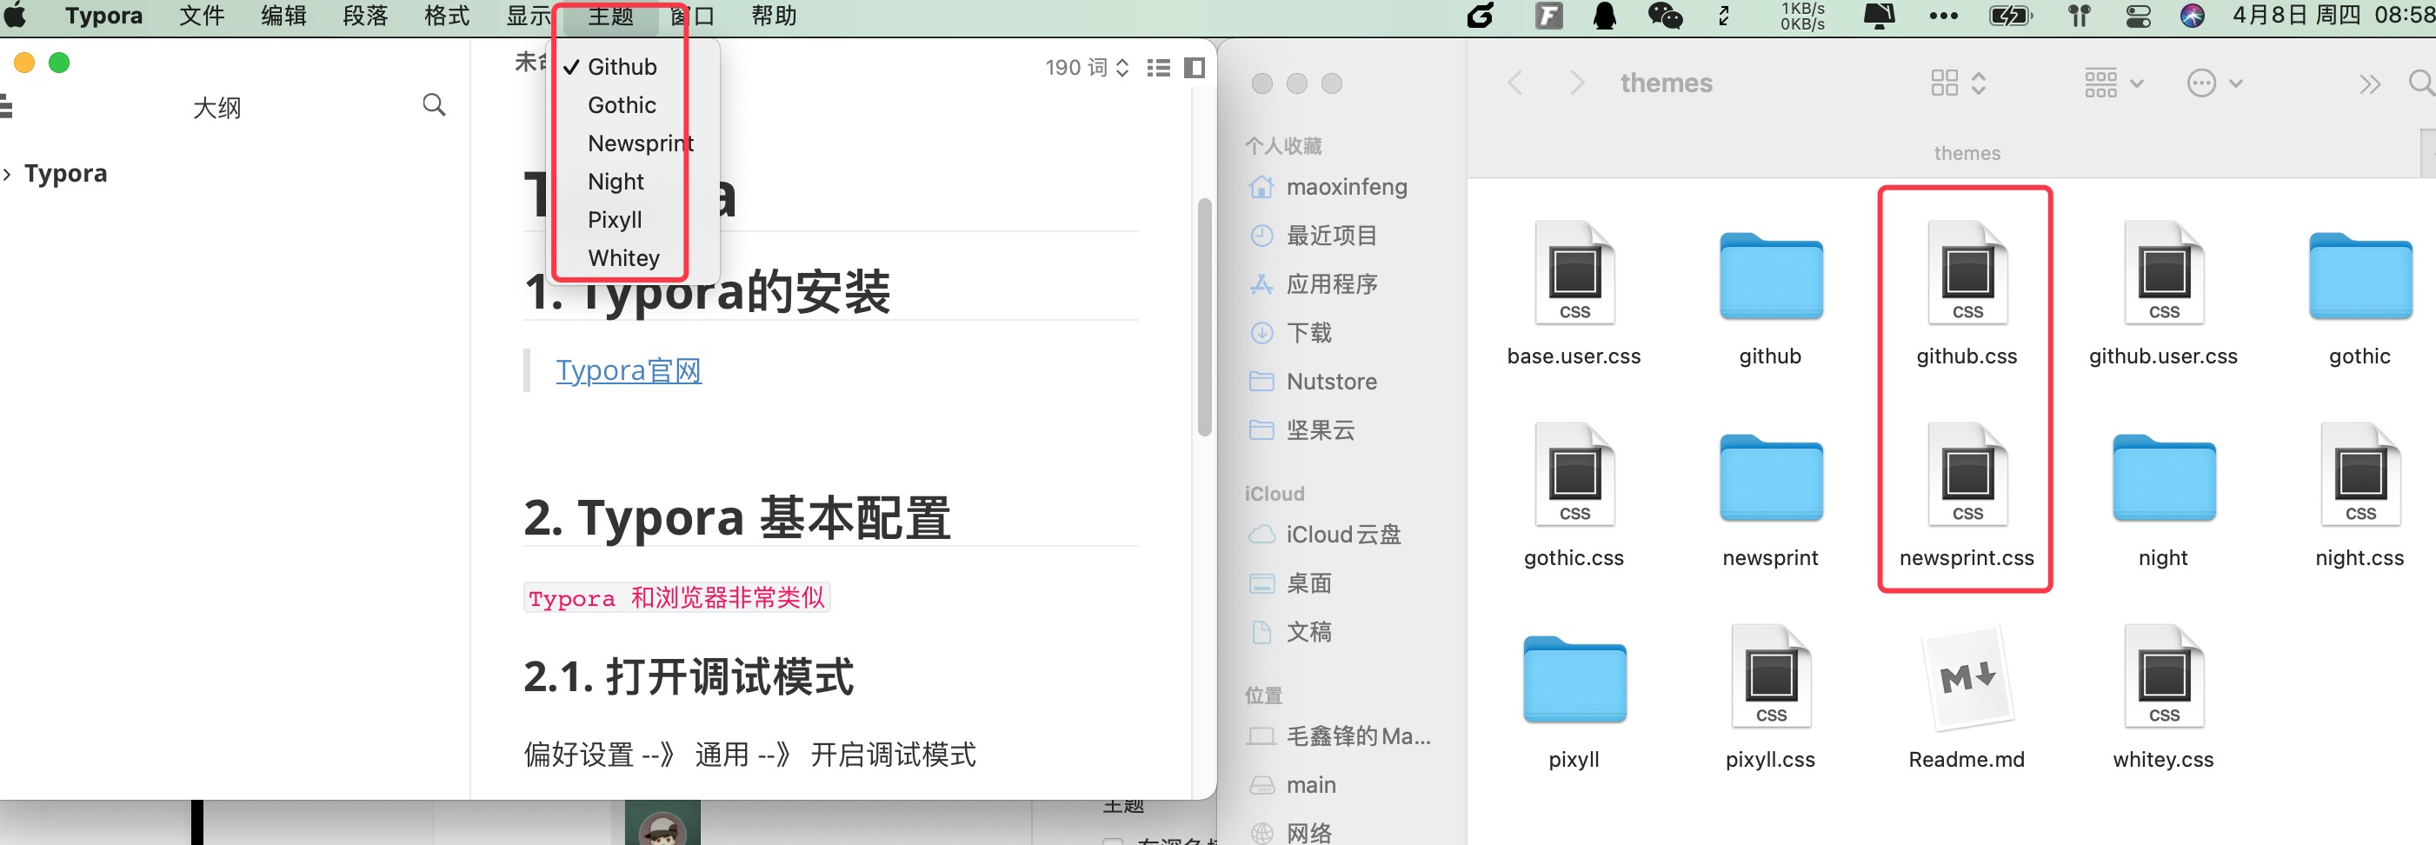Select pixyll.css file icon

click(x=1771, y=675)
